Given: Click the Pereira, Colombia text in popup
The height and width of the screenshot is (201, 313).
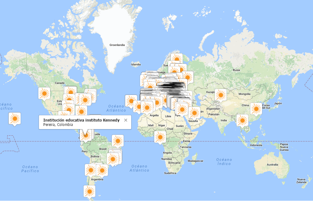Looking at the screenshot, I should (x=58, y=125).
